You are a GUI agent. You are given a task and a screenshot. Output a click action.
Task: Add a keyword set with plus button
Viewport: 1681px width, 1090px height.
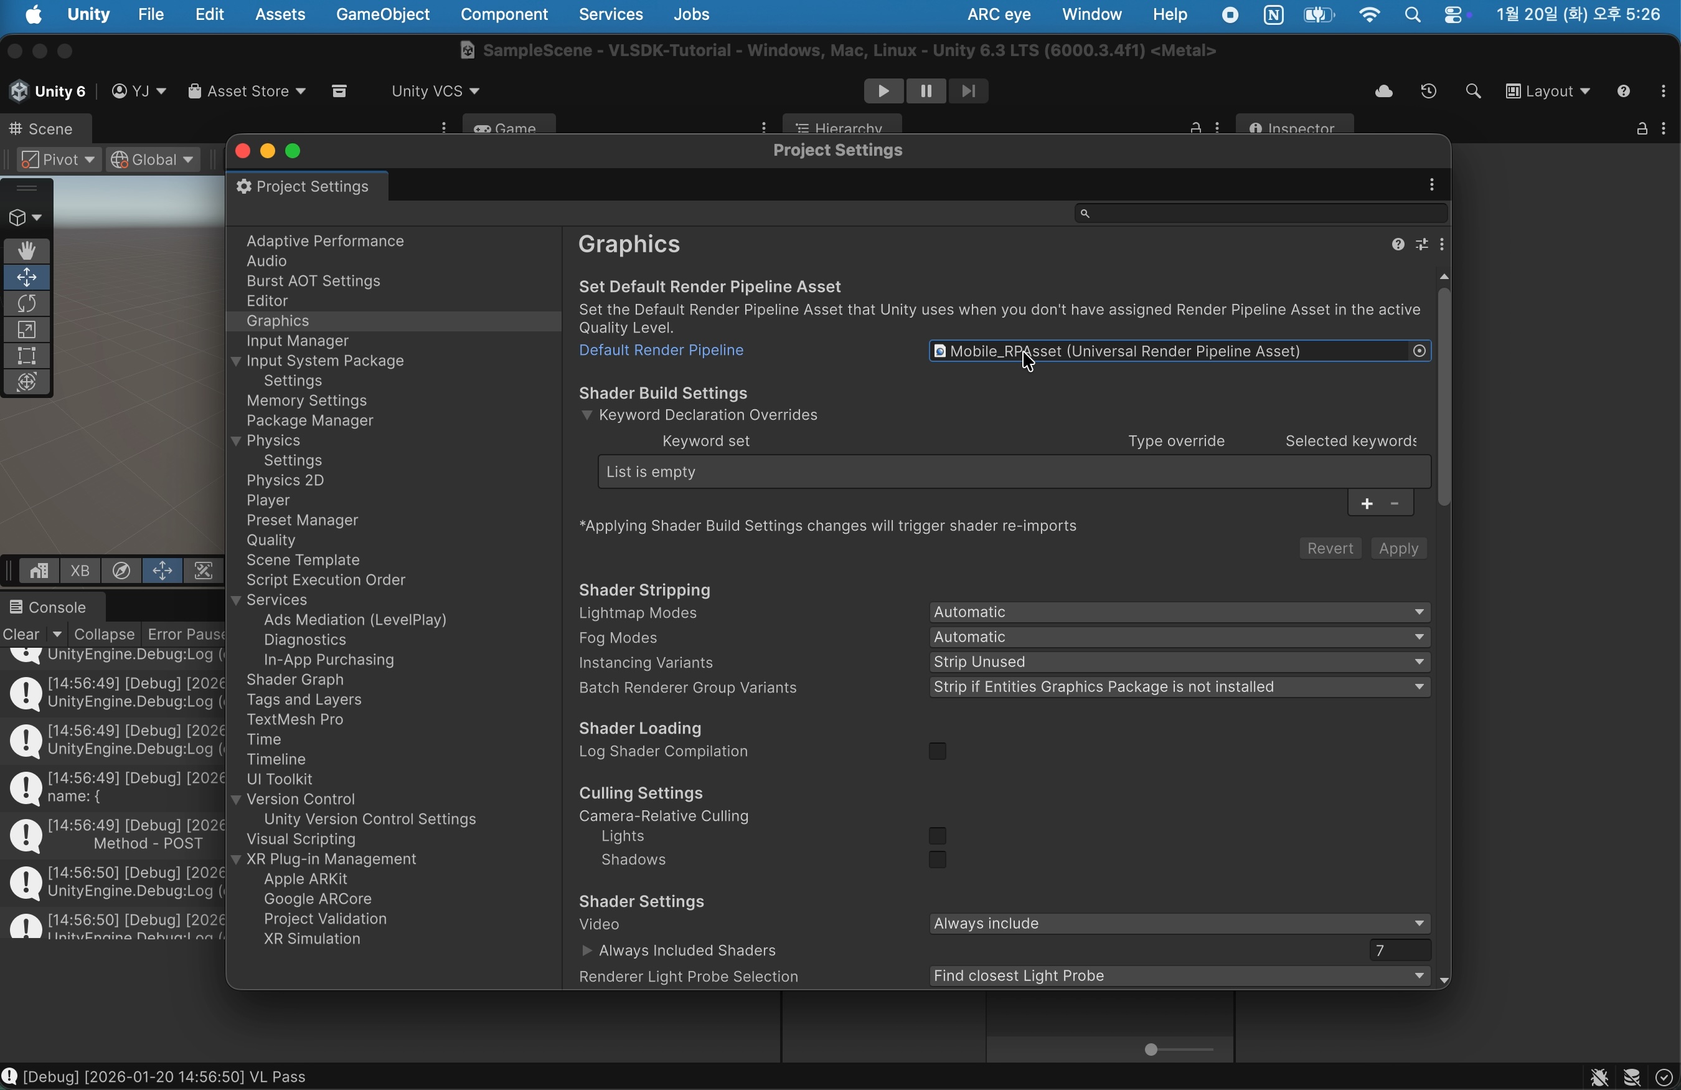(1366, 505)
